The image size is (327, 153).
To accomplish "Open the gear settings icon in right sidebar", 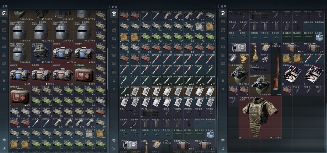I will point(223,89).
